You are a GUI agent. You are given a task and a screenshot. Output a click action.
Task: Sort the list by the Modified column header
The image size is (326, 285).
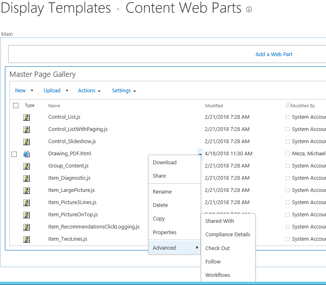click(x=214, y=106)
